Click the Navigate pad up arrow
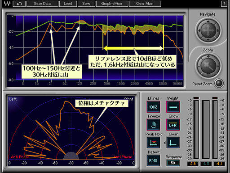This screenshot has height=173, width=230. click(208, 21)
